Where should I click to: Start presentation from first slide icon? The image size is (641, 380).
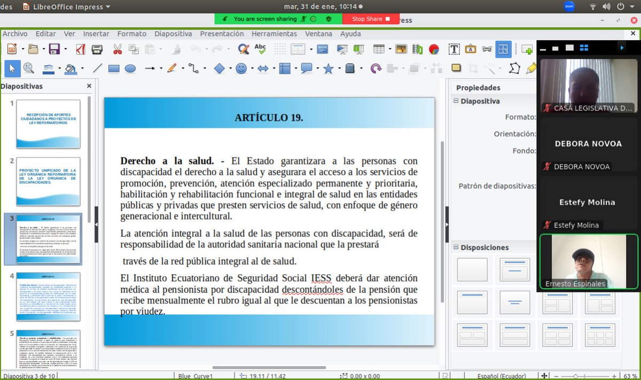pyautogui.click(x=342, y=49)
